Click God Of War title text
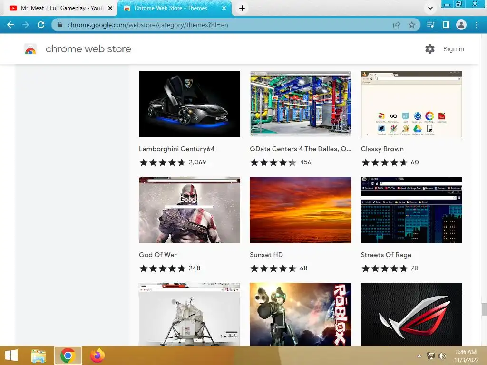487x365 pixels. (x=158, y=255)
